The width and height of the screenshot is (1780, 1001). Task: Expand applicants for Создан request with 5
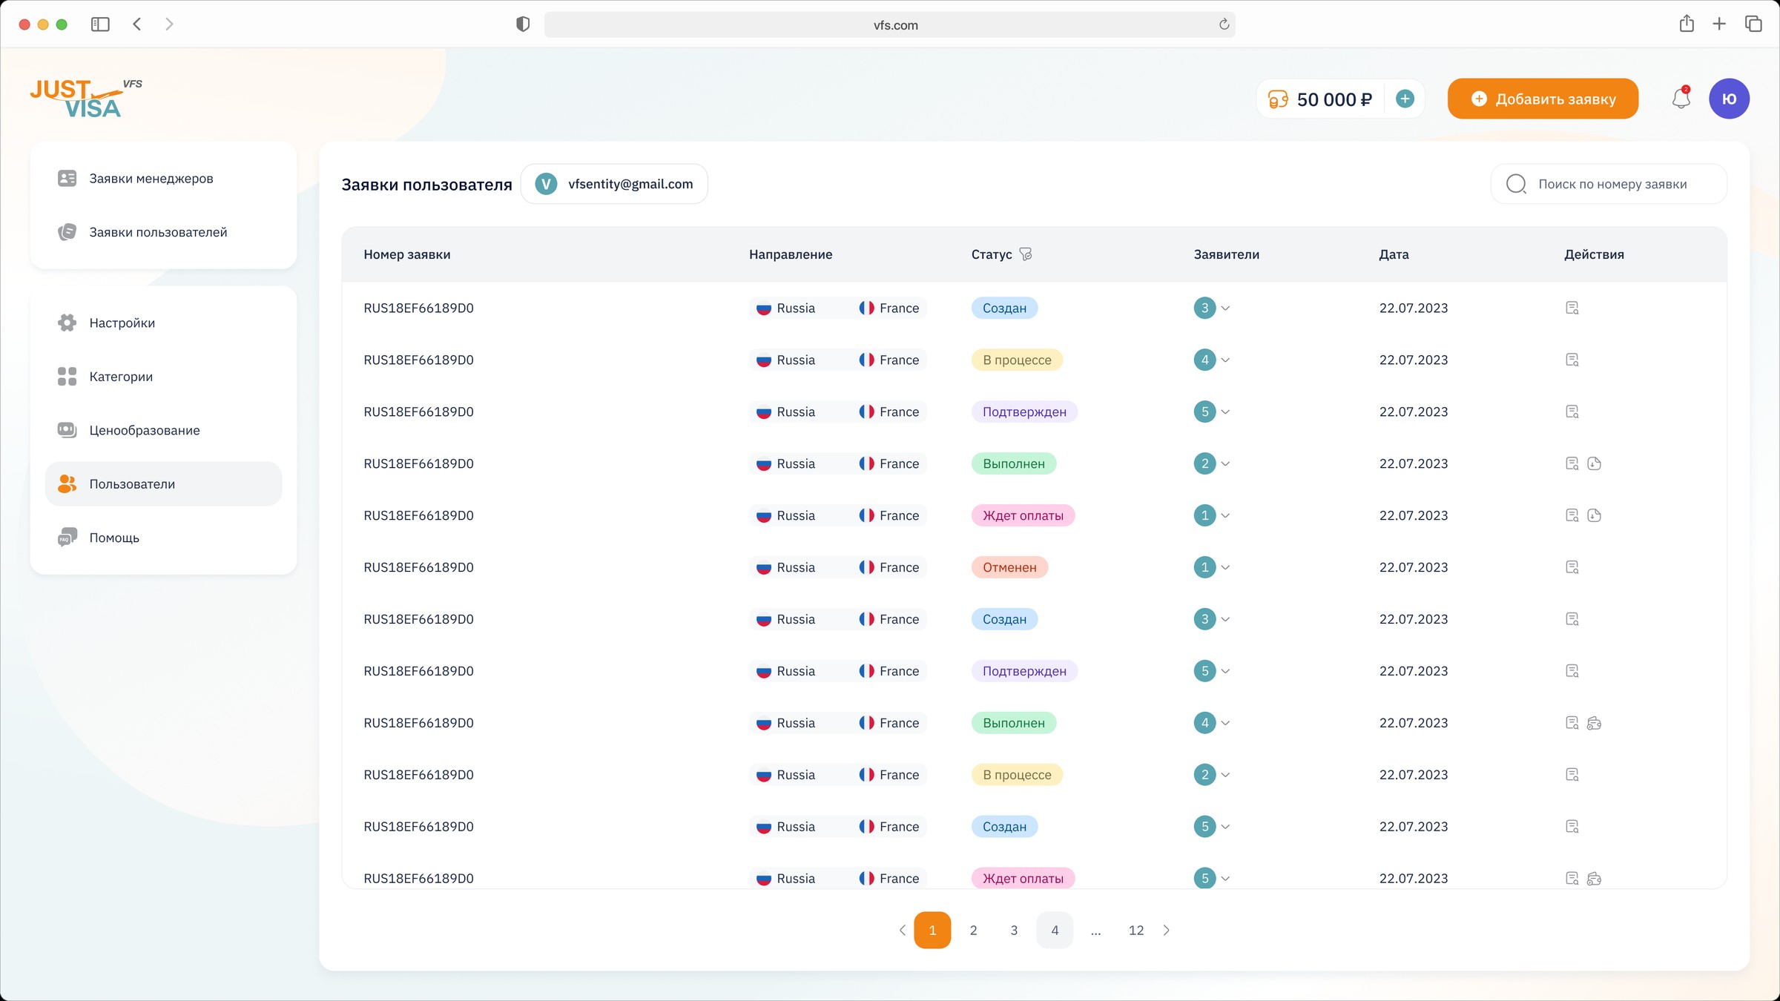(1225, 827)
